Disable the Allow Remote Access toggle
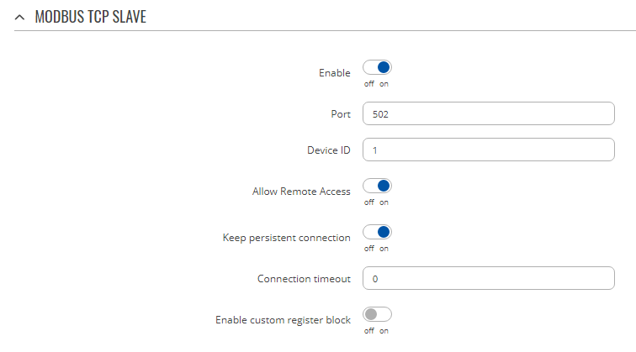 coord(377,187)
